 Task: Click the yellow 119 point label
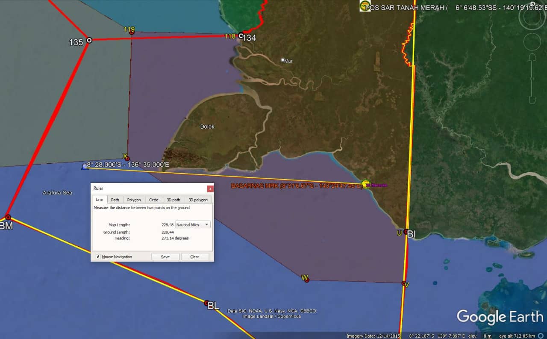pyautogui.click(x=129, y=29)
